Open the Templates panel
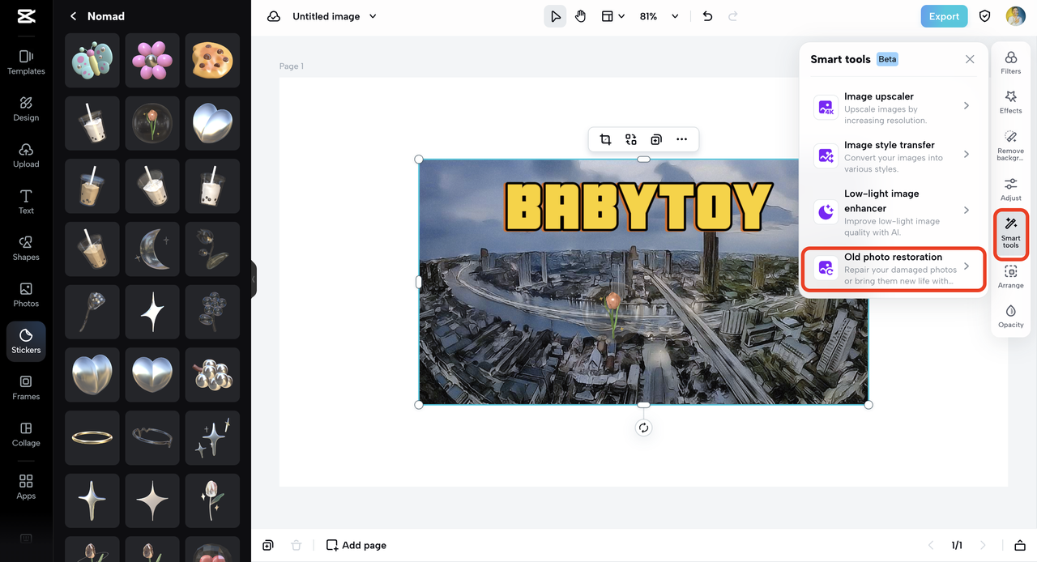1037x562 pixels. (x=26, y=62)
